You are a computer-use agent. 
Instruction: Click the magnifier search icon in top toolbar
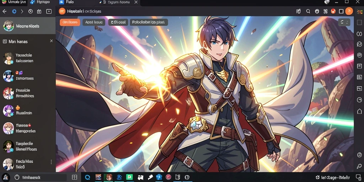click(x=308, y=11)
